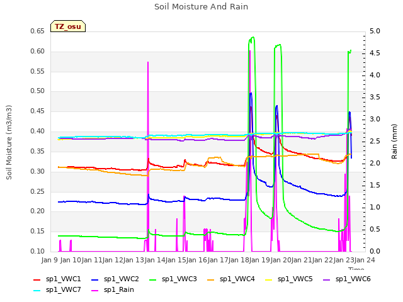Screen dimensions: 403x302
Task: Click the yellow sp1_VWC5 legend swatch
Action: click(269, 279)
